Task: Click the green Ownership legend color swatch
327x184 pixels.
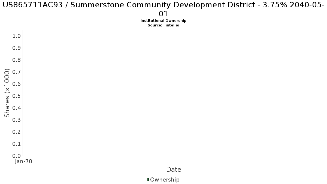Action: [x=148, y=180]
